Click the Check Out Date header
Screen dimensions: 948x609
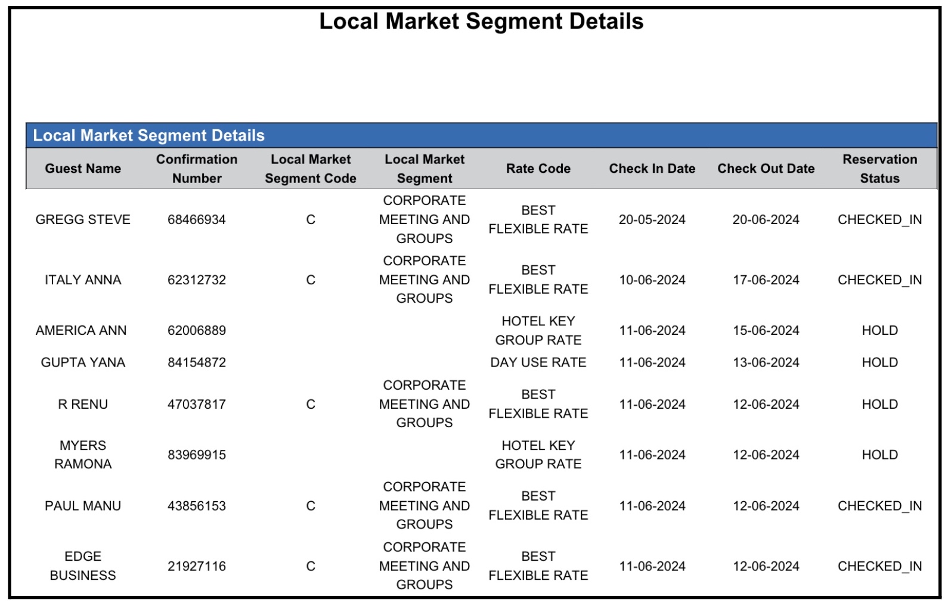766,169
